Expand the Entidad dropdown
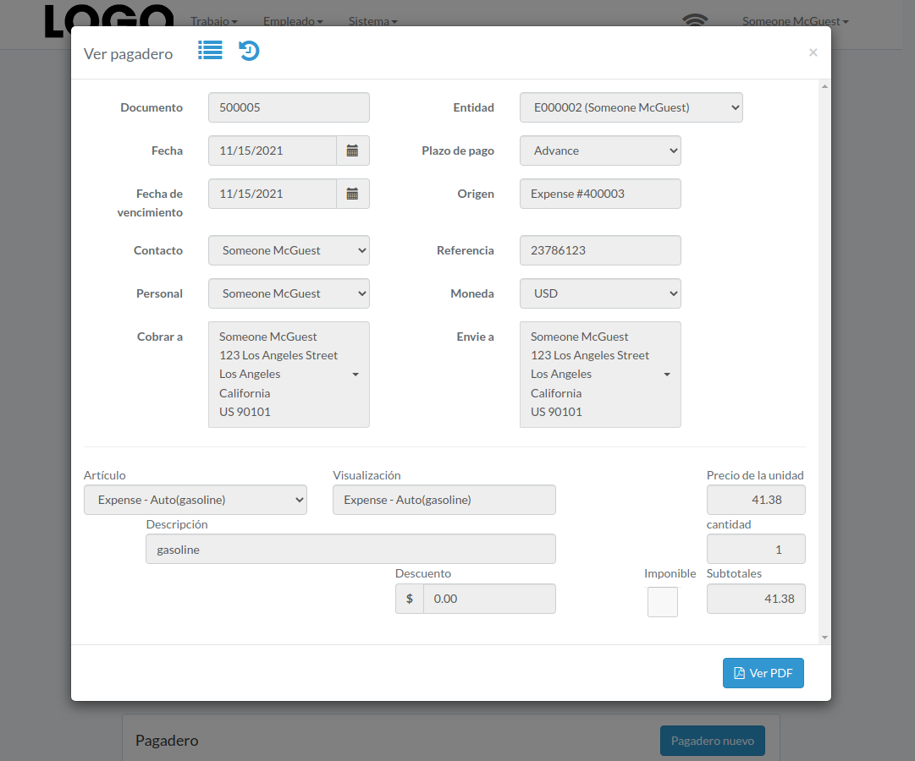The width and height of the screenshot is (915, 761). 631,107
